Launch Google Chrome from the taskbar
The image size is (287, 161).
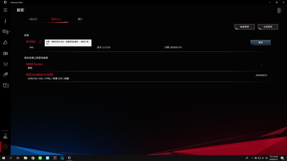[33, 158]
